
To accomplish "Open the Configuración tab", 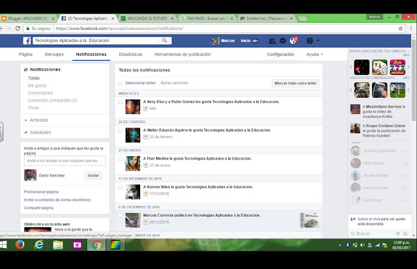I will [x=280, y=54].
